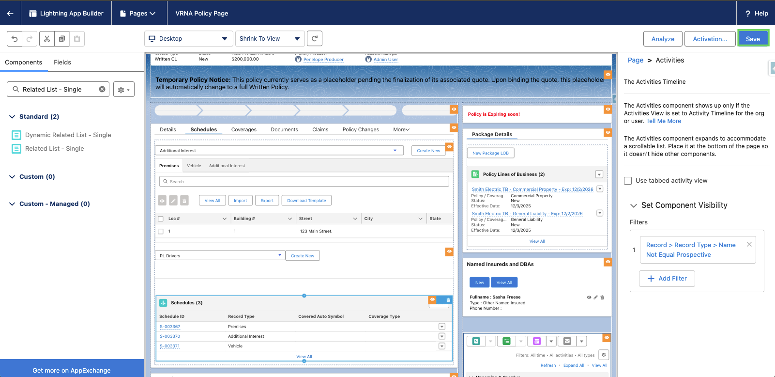The height and width of the screenshot is (377, 775).
Task: Check the select-all checkbox in the Loc # header
Action: tap(161, 219)
